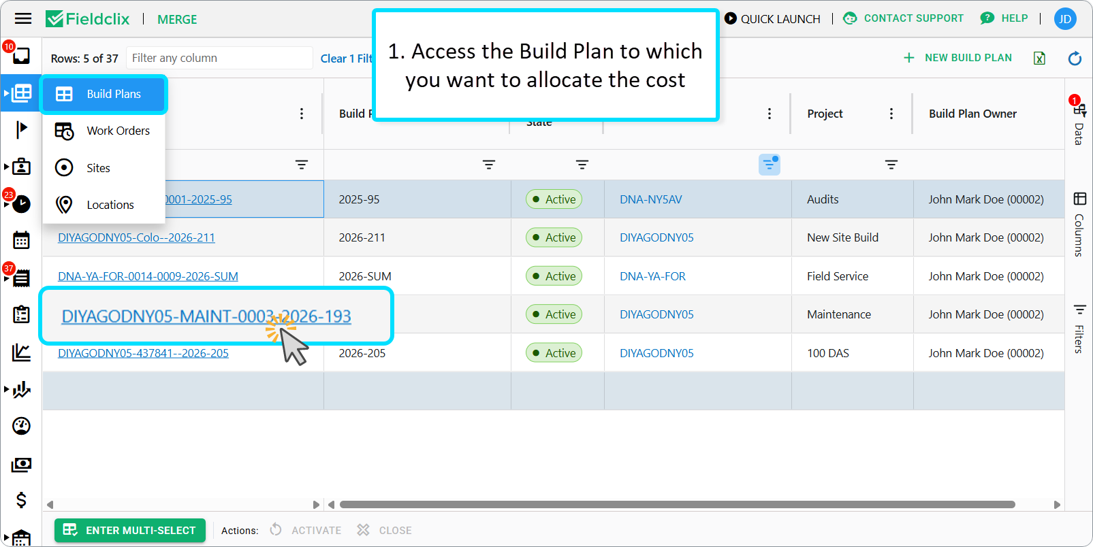Open build plan DNA-YA-FOR-0014-0009-2026-SUM
1093x547 pixels.
(148, 276)
